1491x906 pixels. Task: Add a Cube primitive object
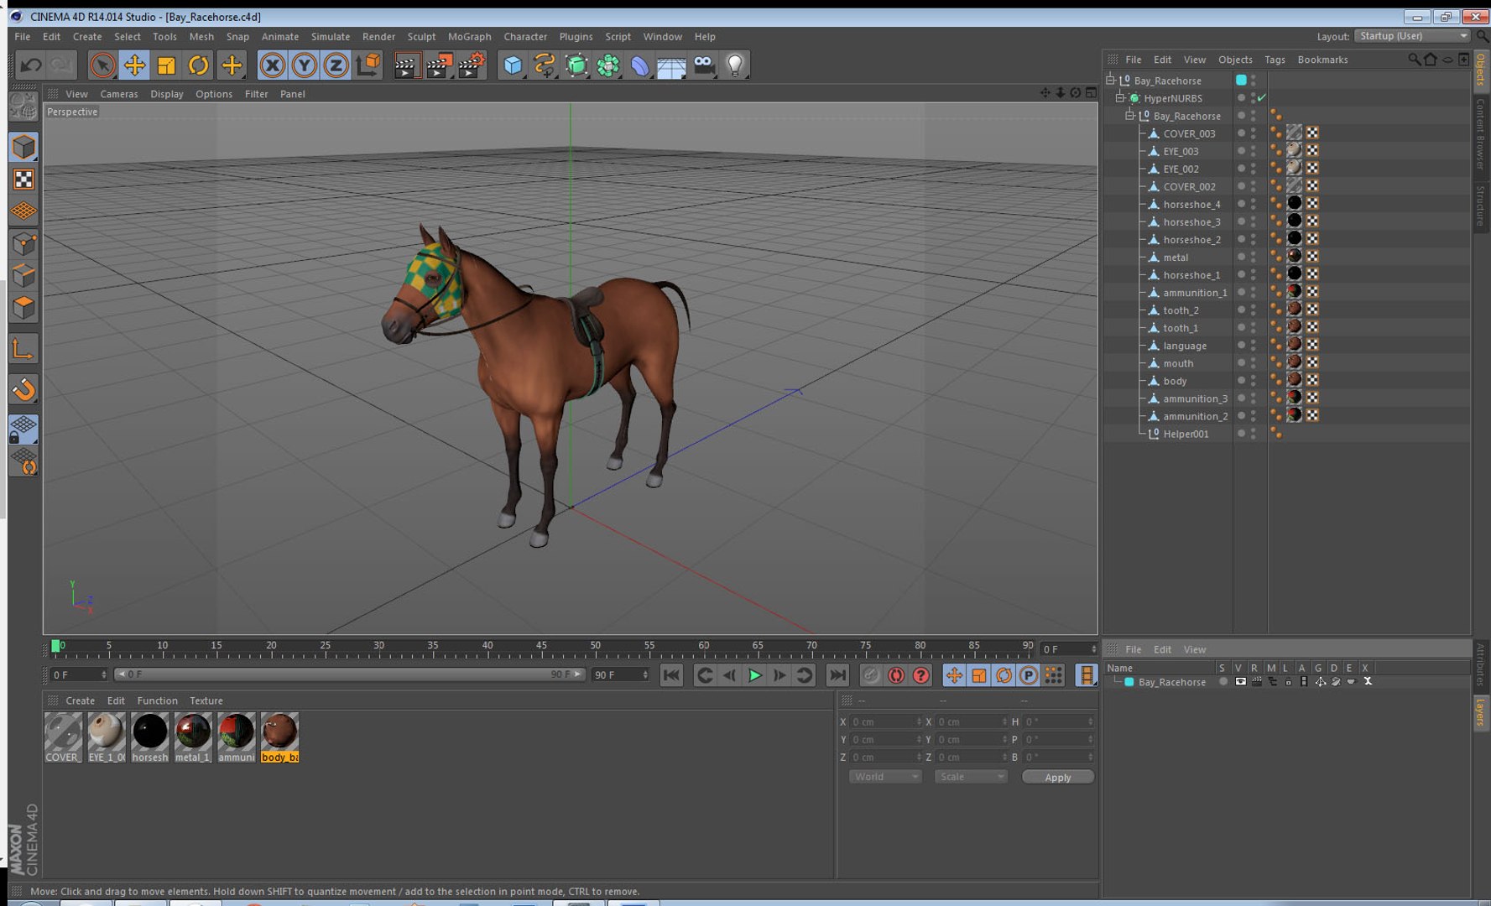513,65
